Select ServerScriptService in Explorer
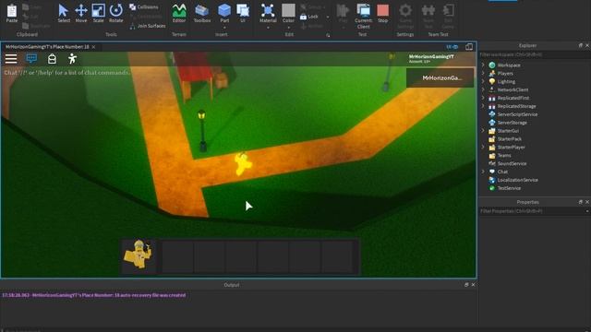 coord(517,114)
